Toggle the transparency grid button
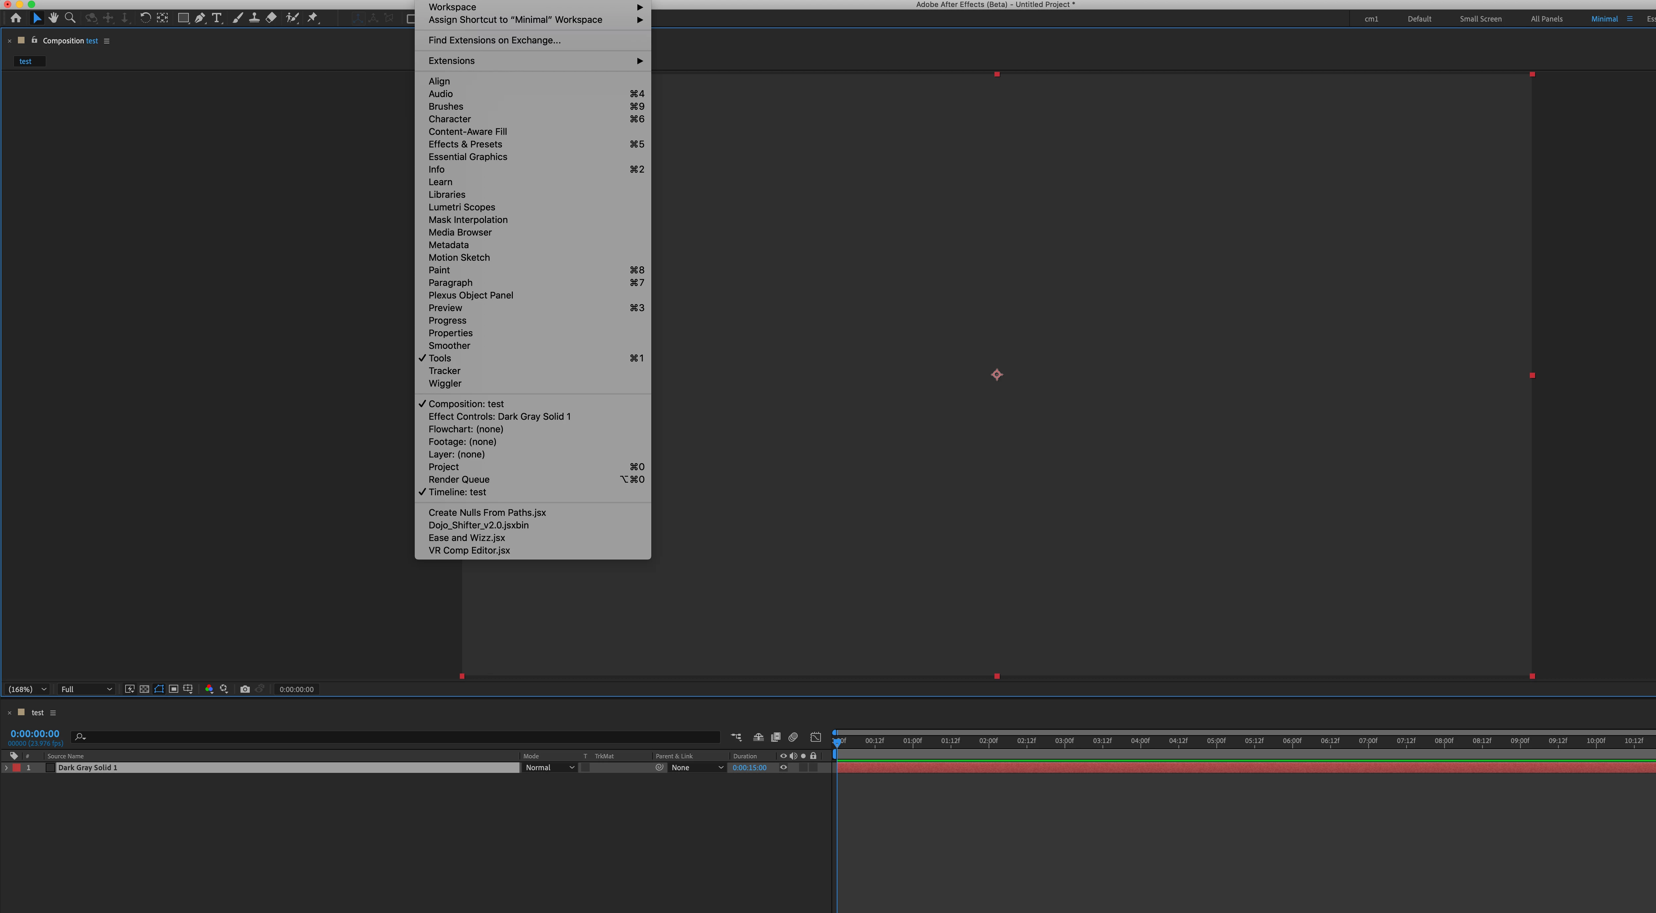Viewport: 1656px width, 913px height. tap(144, 689)
